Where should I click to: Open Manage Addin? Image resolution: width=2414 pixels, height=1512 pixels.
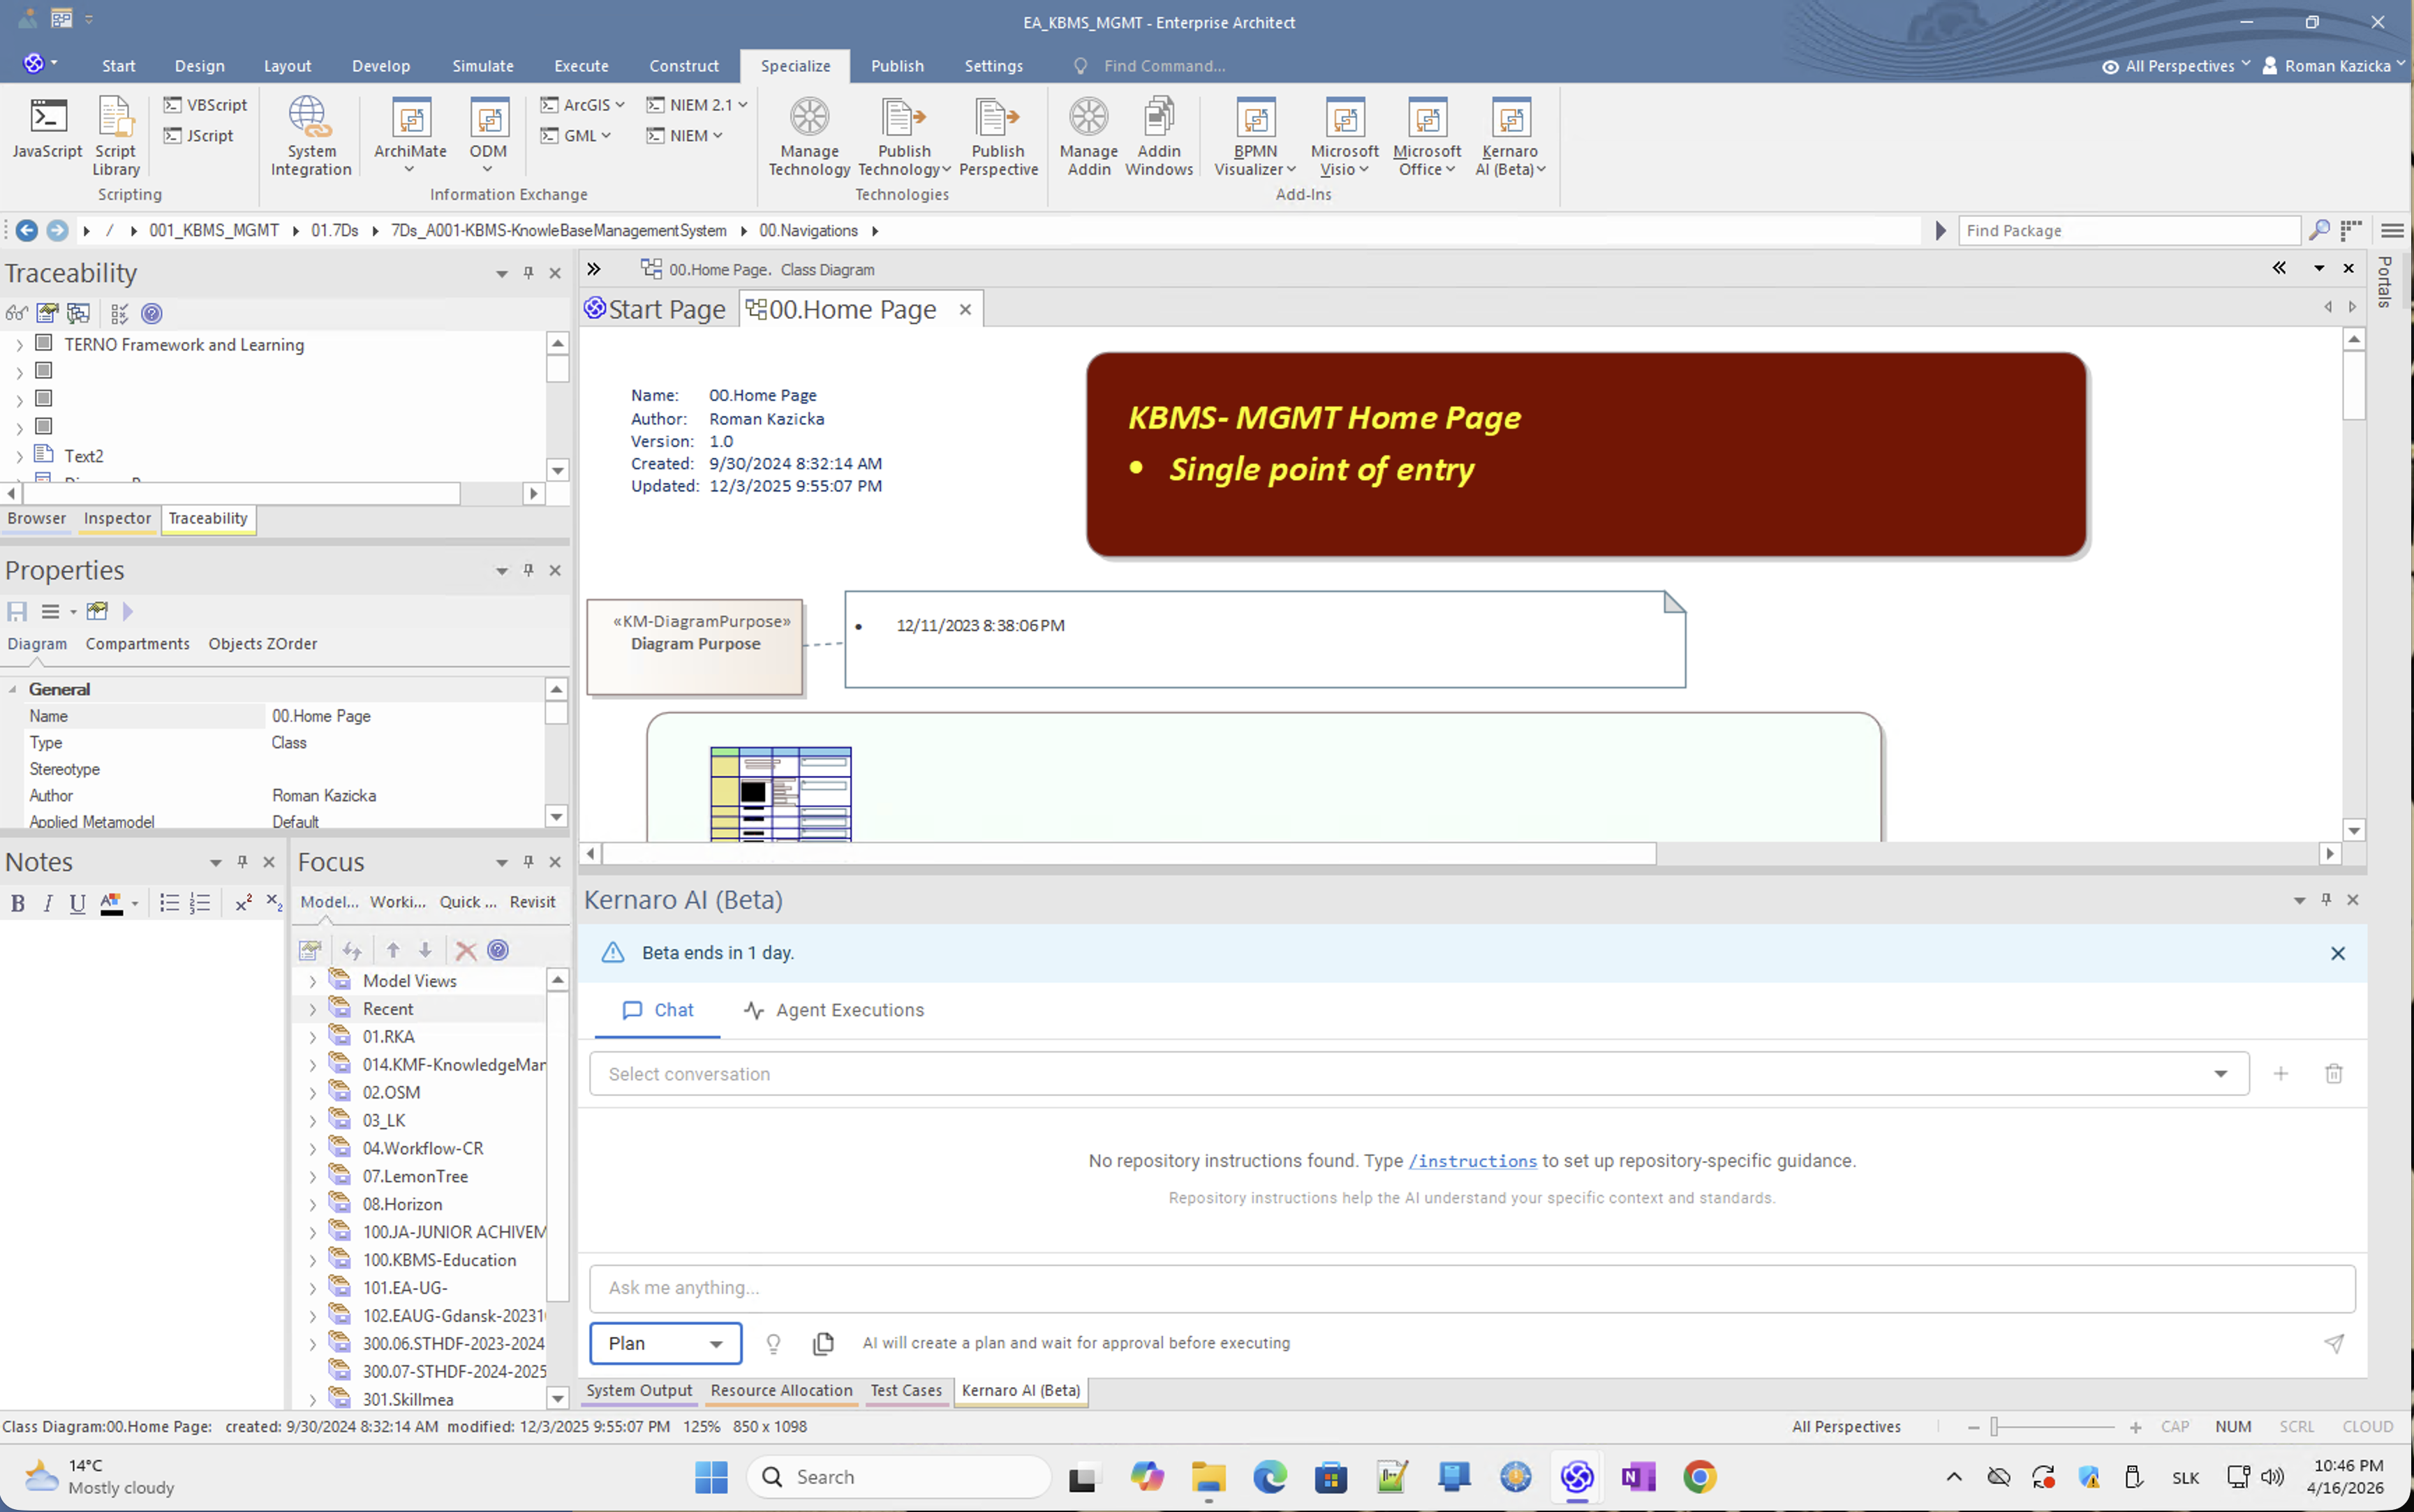(x=1088, y=136)
